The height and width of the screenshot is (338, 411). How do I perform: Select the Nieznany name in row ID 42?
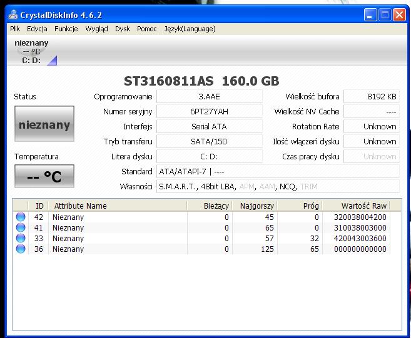(x=68, y=217)
